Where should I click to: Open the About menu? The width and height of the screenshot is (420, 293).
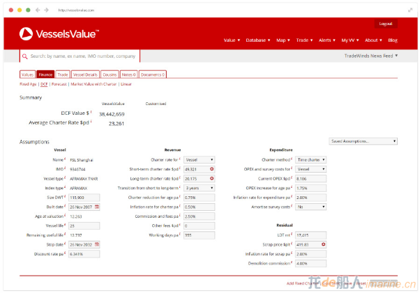(x=373, y=40)
